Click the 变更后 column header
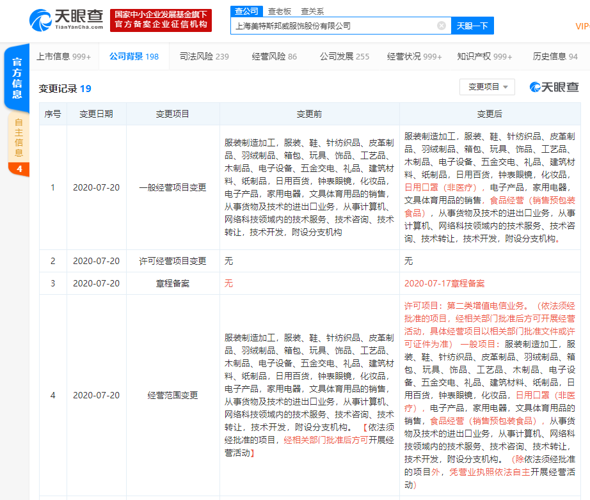Image resolution: width=590 pixels, height=500 pixels. coord(490,114)
